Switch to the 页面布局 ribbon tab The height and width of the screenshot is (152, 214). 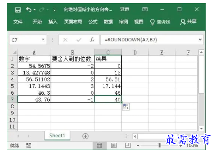click(x=73, y=21)
